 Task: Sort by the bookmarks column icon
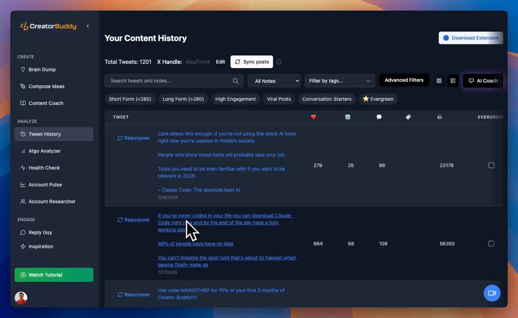tap(408, 117)
